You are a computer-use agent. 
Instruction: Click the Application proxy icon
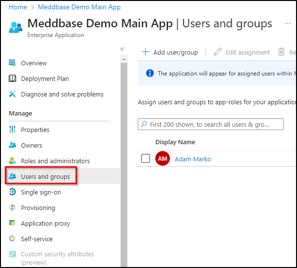pyautogui.click(x=12, y=223)
